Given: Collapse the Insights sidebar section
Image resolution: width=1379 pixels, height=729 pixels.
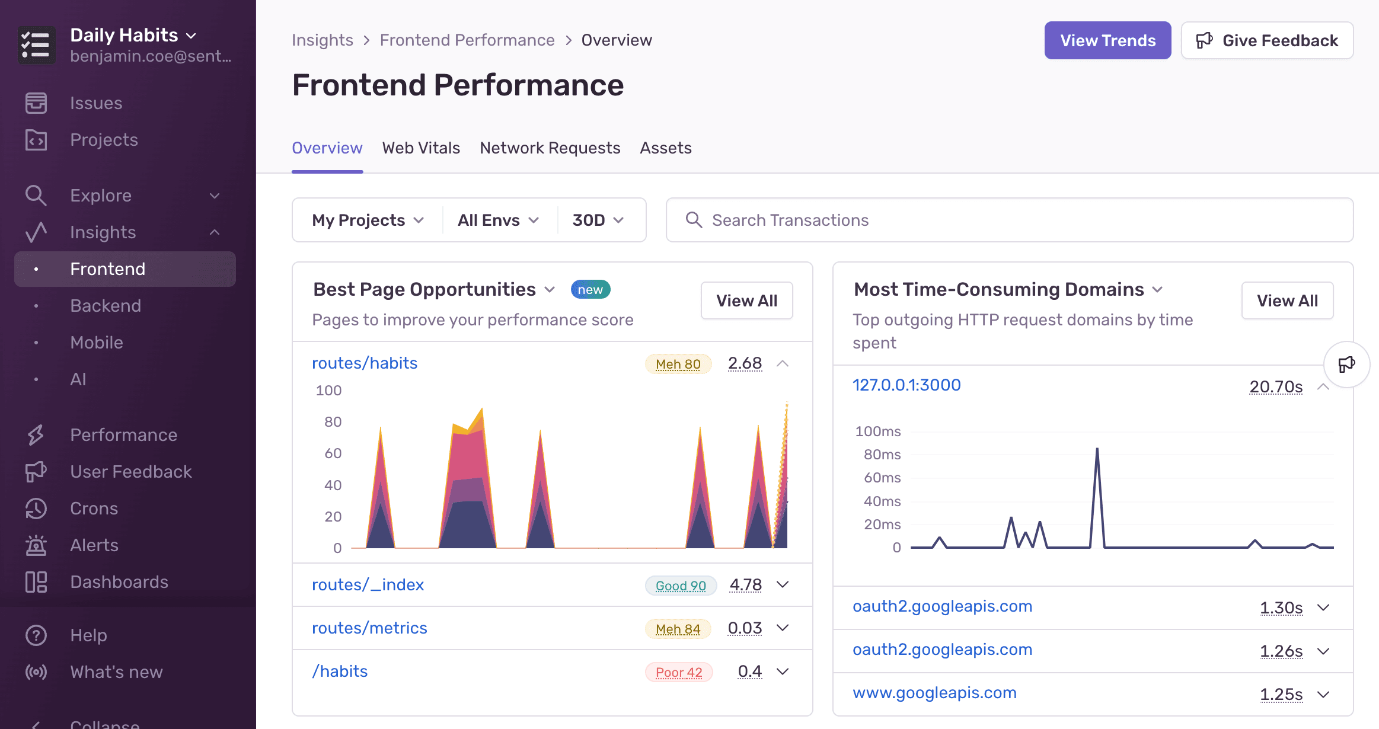Looking at the screenshot, I should (215, 232).
